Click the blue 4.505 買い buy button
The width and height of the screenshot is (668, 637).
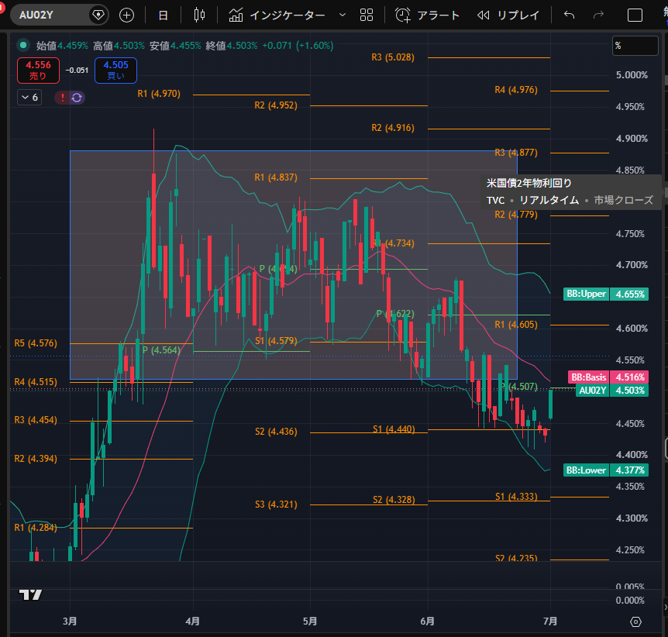point(115,71)
